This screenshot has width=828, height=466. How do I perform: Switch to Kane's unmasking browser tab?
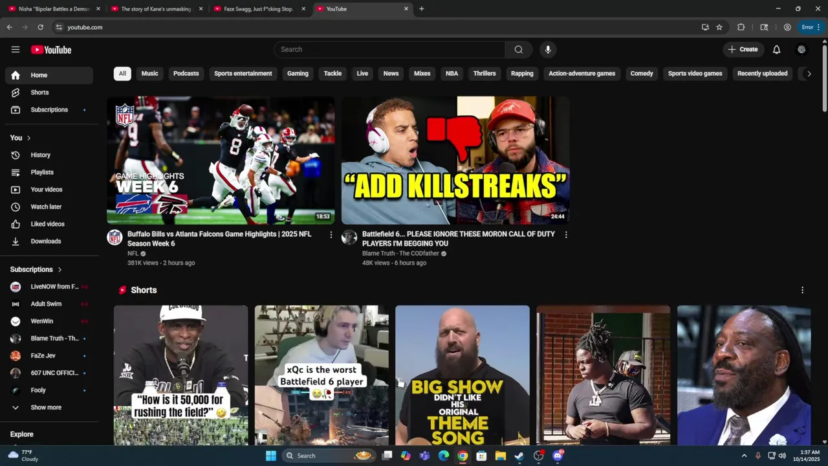pos(156,9)
